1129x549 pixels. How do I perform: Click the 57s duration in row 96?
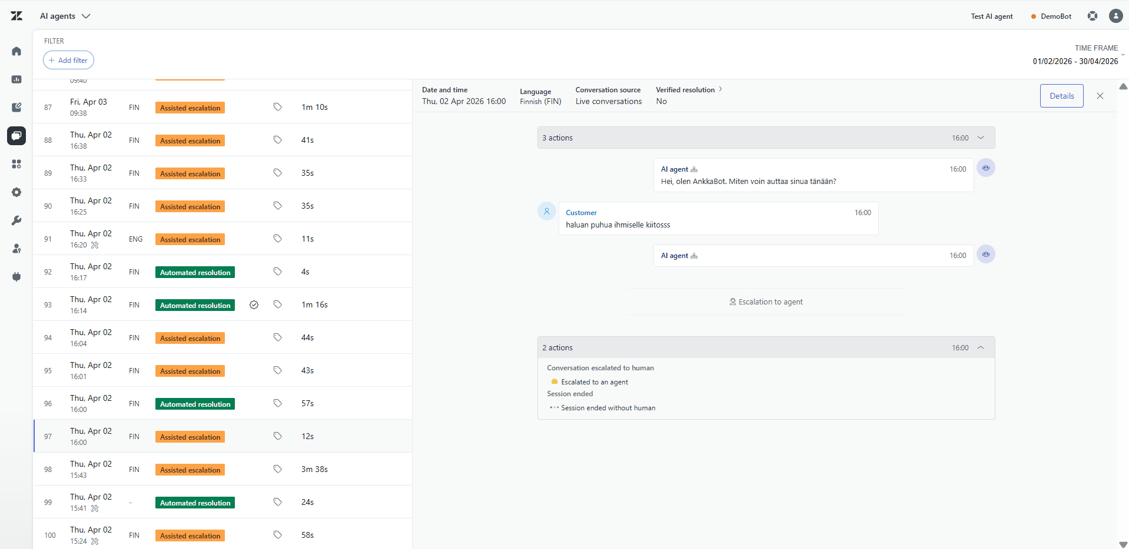pos(307,403)
